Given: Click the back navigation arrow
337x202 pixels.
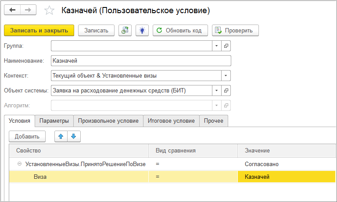Looking at the screenshot, I should pos(13,10).
